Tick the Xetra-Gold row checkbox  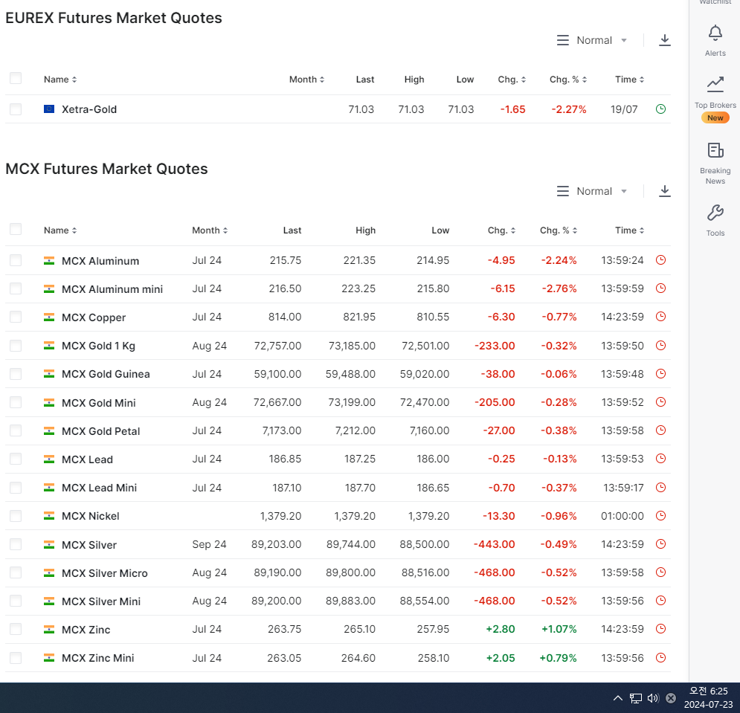pos(16,109)
